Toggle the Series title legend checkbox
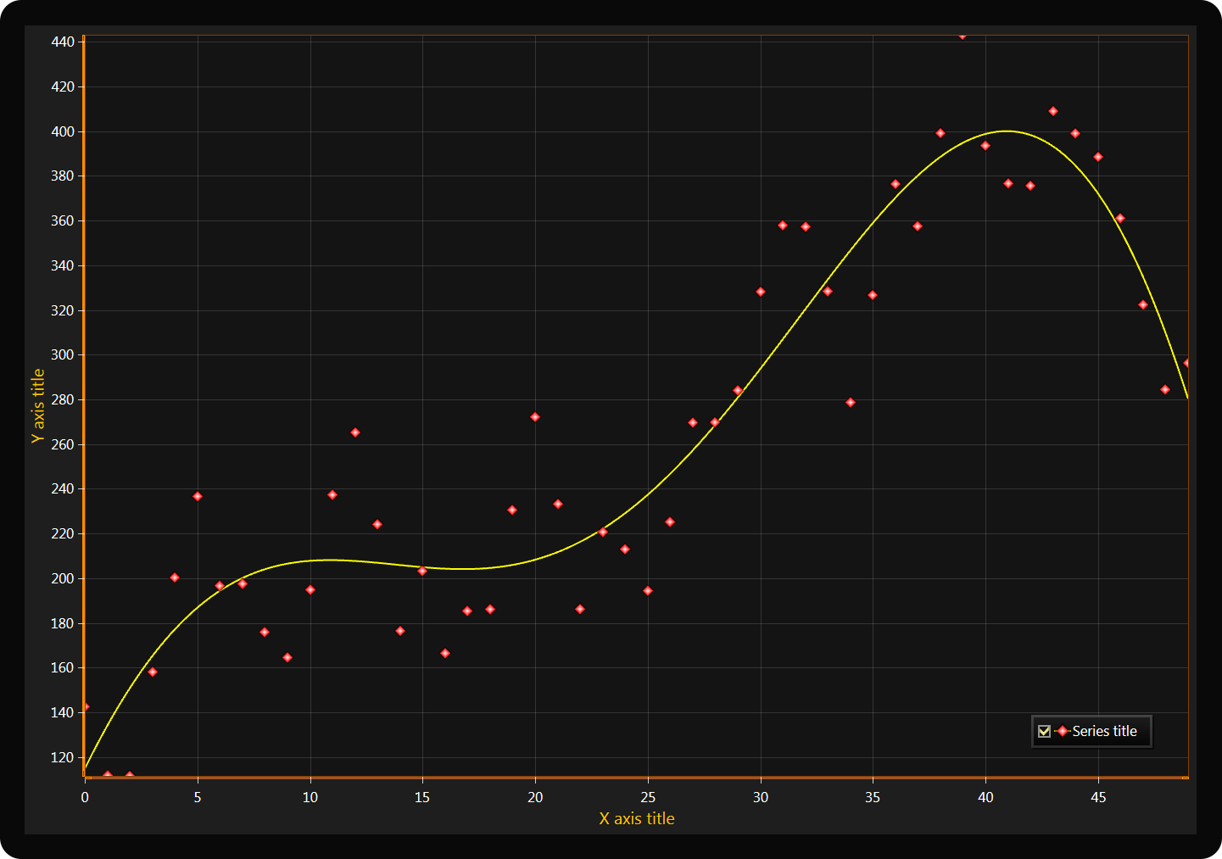Image resolution: width=1222 pixels, height=859 pixels. tap(1044, 731)
